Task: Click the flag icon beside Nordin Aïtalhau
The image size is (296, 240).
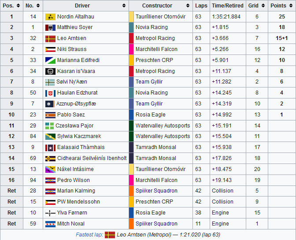Action: pos(50,17)
